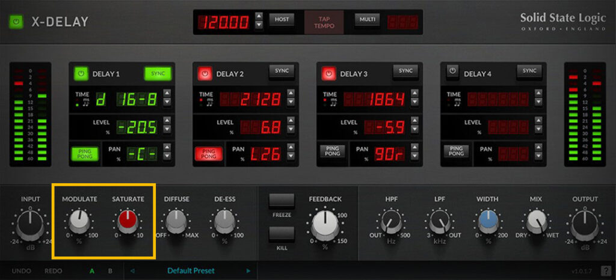Image resolution: width=616 pixels, height=280 pixels.
Task: Click the HPF knob
Action: 391,221
